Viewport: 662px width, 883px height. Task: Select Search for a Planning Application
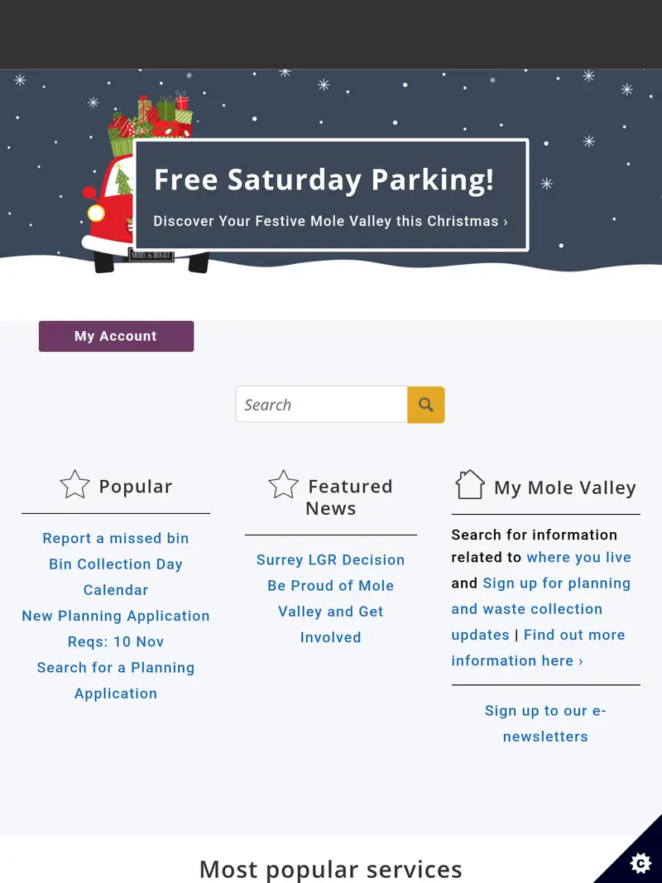[116, 680]
